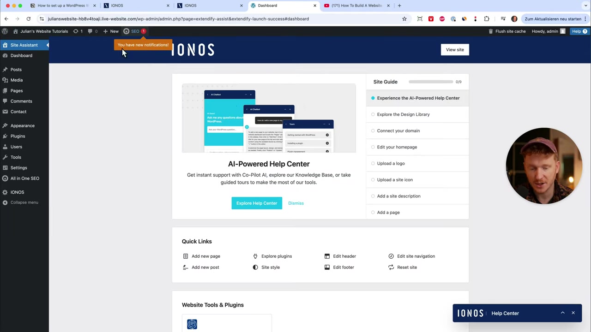
Task: Select Explore the Design Library step
Action: (417, 114)
